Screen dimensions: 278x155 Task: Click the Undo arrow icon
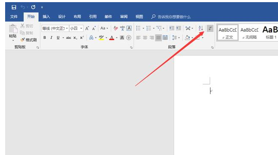(x=23, y=7)
